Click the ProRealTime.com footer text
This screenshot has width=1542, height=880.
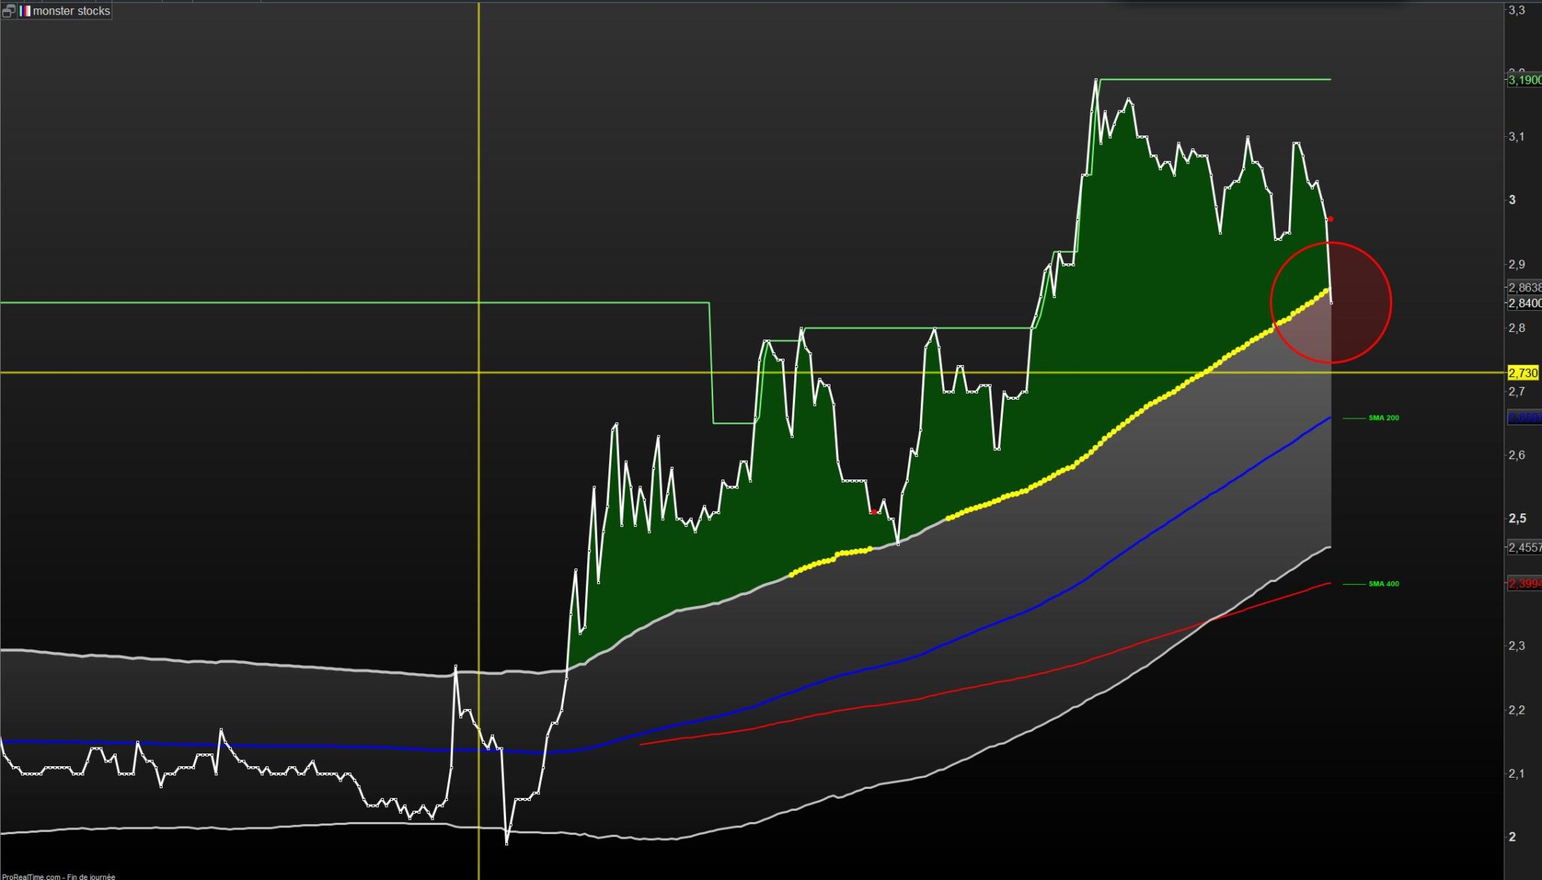pyautogui.click(x=59, y=876)
